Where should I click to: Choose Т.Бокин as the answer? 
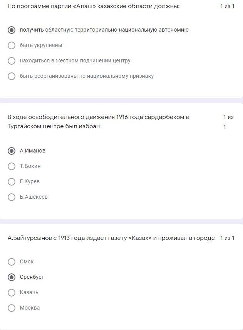tap(12, 166)
